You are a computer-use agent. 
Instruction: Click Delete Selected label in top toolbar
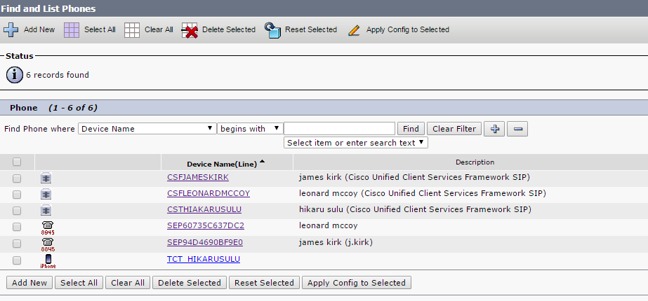(x=229, y=29)
